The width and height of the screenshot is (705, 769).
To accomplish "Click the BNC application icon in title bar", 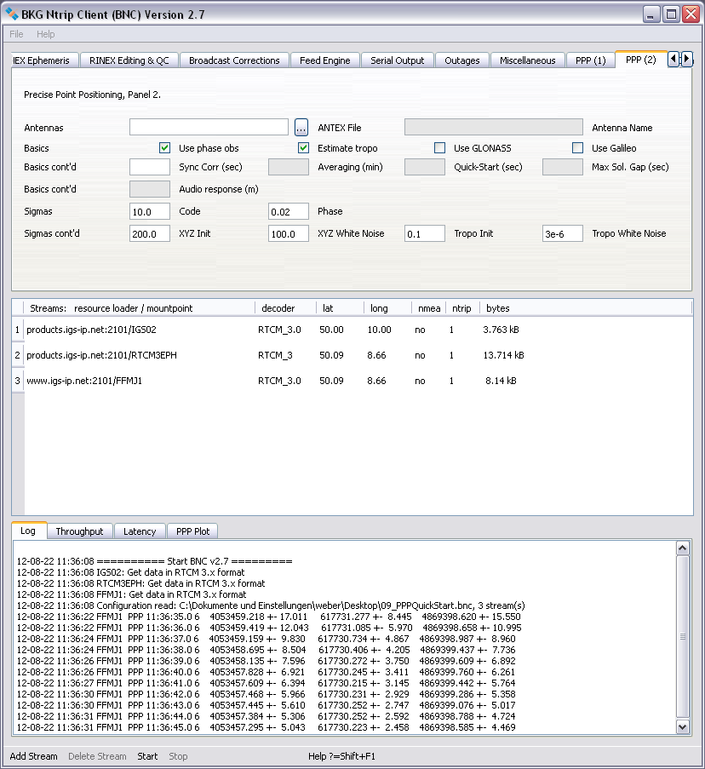I will [x=13, y=14].
